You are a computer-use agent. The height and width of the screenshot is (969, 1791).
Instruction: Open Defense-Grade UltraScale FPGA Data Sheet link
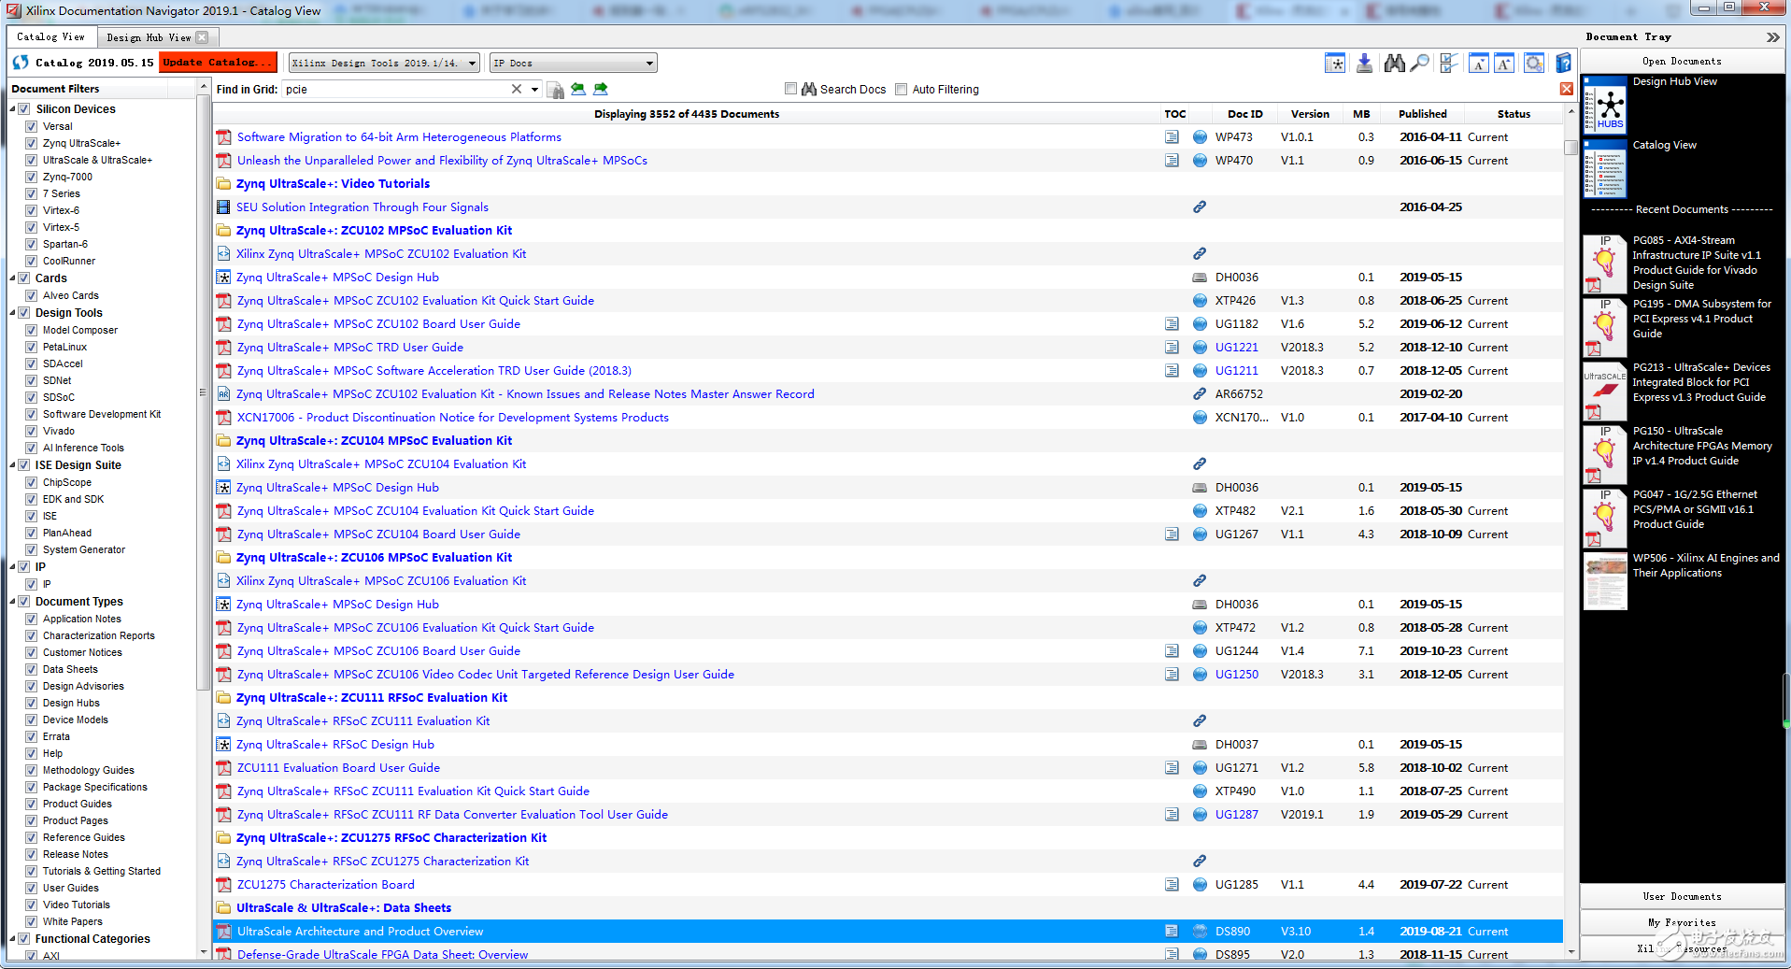(x=382, y=955)
